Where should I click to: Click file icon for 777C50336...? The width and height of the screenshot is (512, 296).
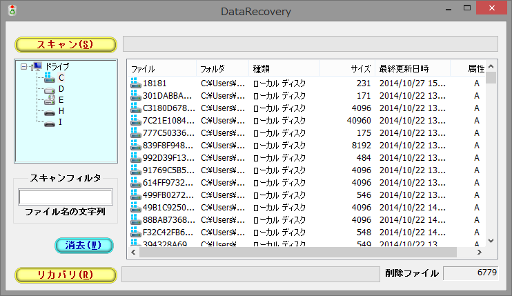point(135,132)
